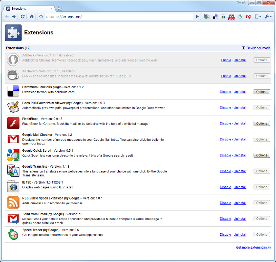The width and height of the screenshot is (276, 262).
Task: Disable Speed Tracer
Action: pyautogui.click(x=225, y=235)
